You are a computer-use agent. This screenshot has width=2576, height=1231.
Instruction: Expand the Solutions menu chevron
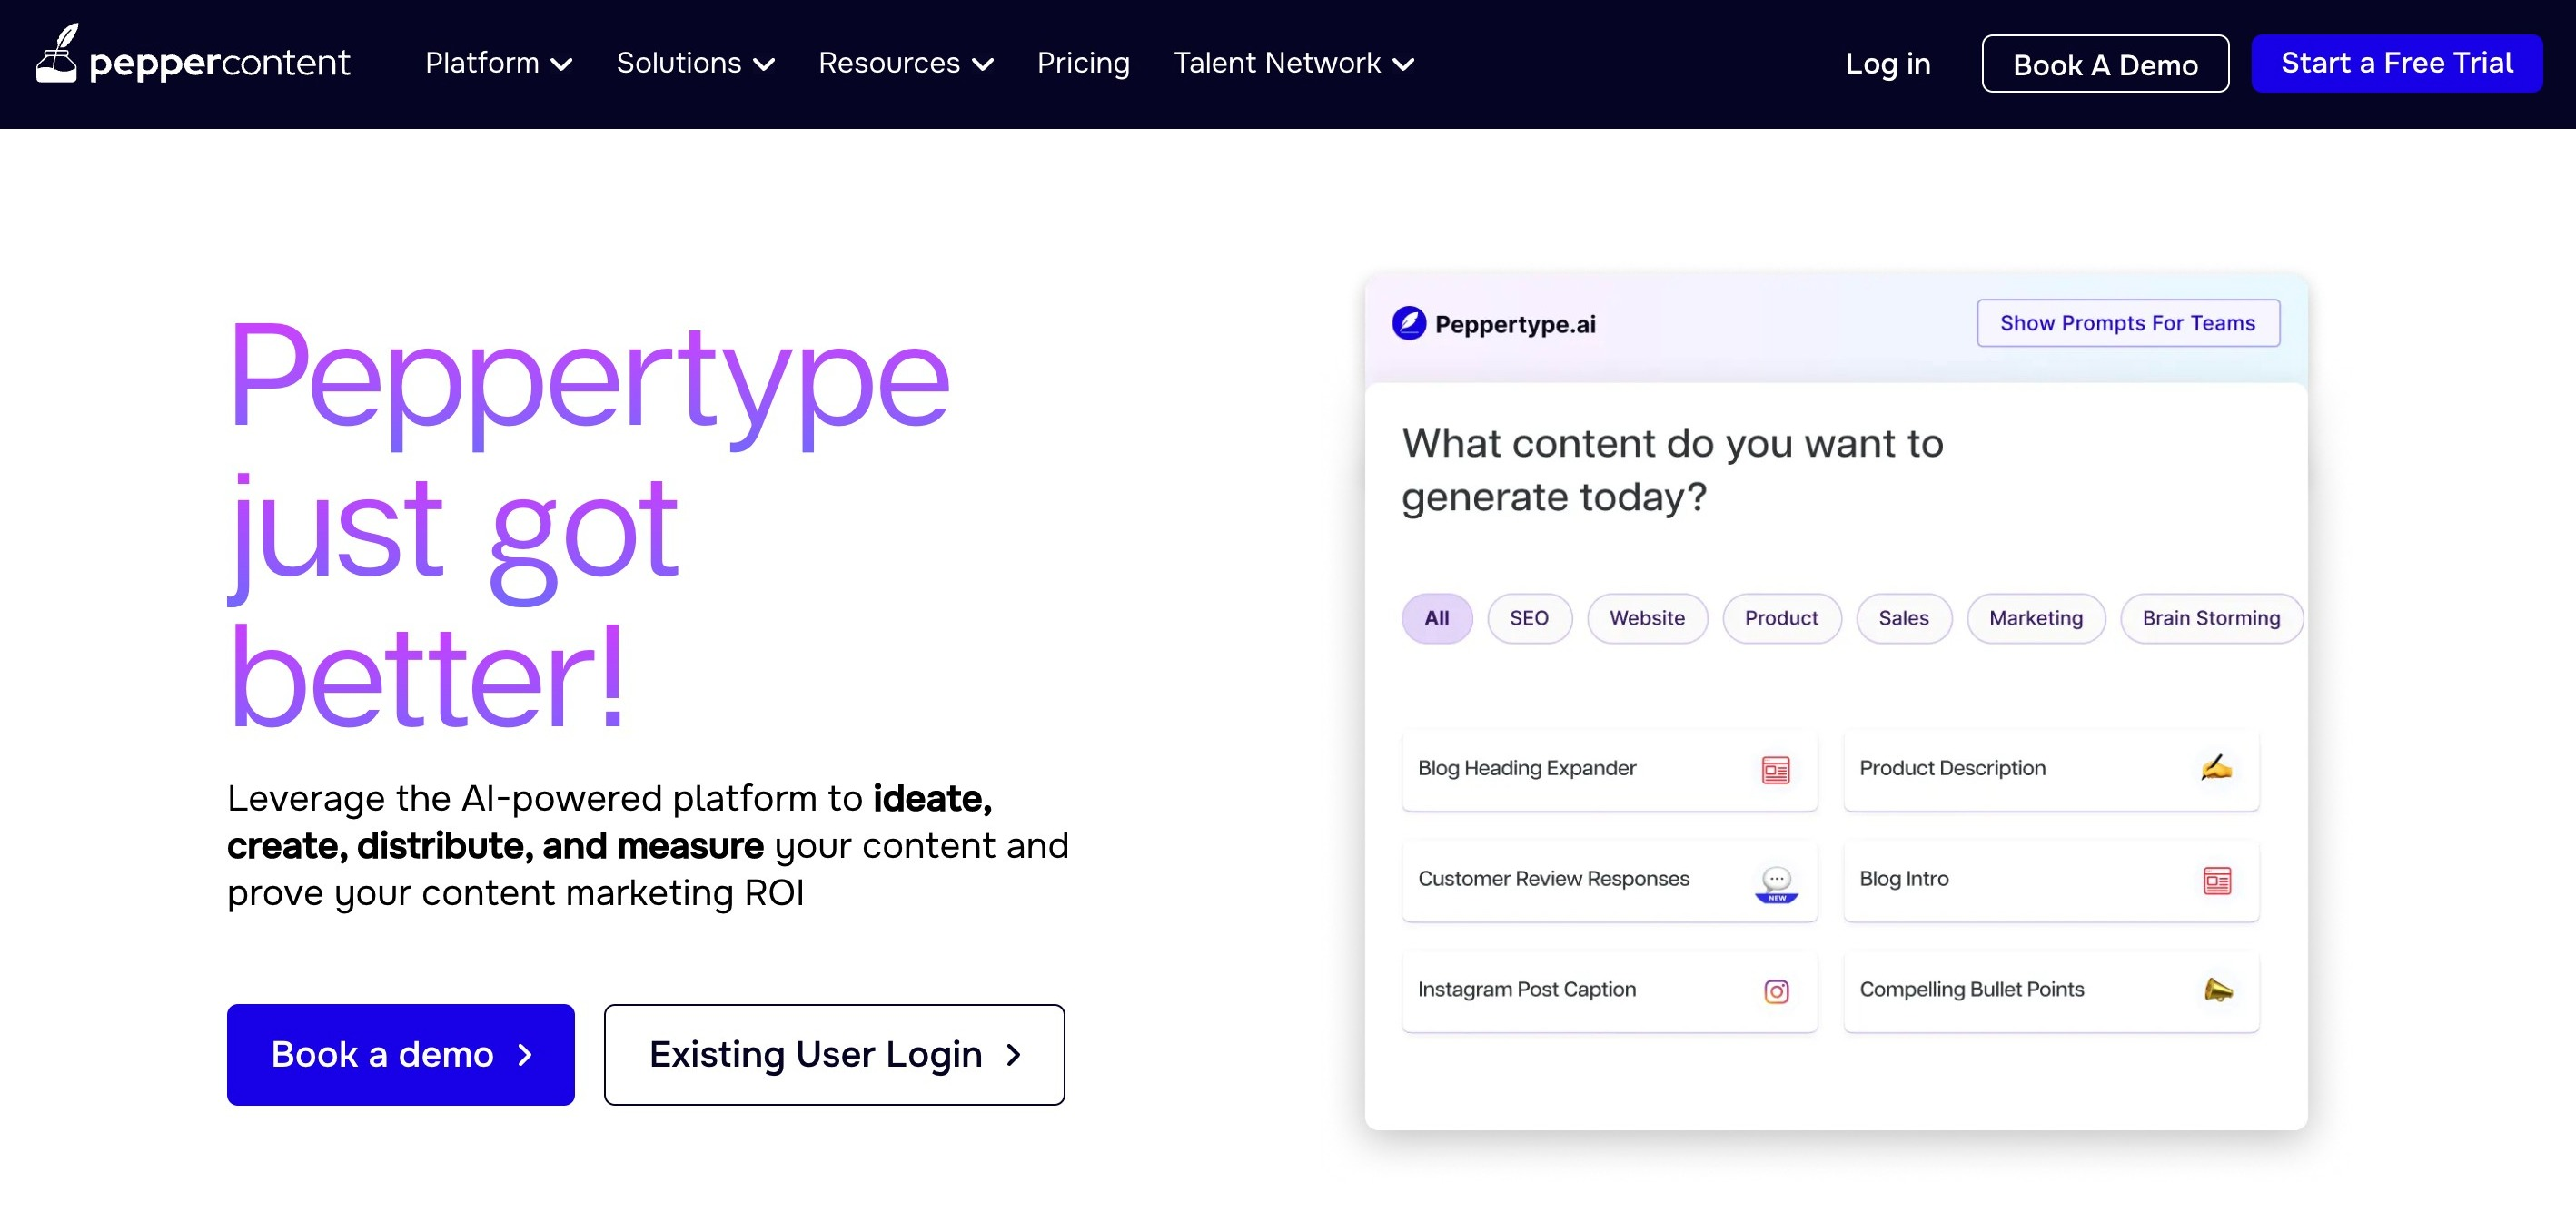coord(764,65)
